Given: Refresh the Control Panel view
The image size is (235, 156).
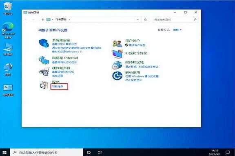Looking at the screenshot, I should point(145,19).
